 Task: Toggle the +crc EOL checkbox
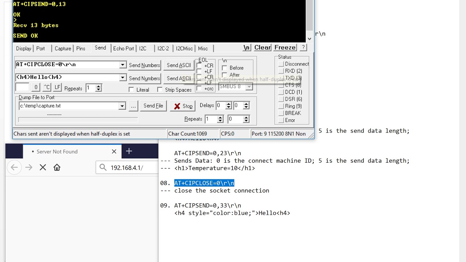(199, 88)
